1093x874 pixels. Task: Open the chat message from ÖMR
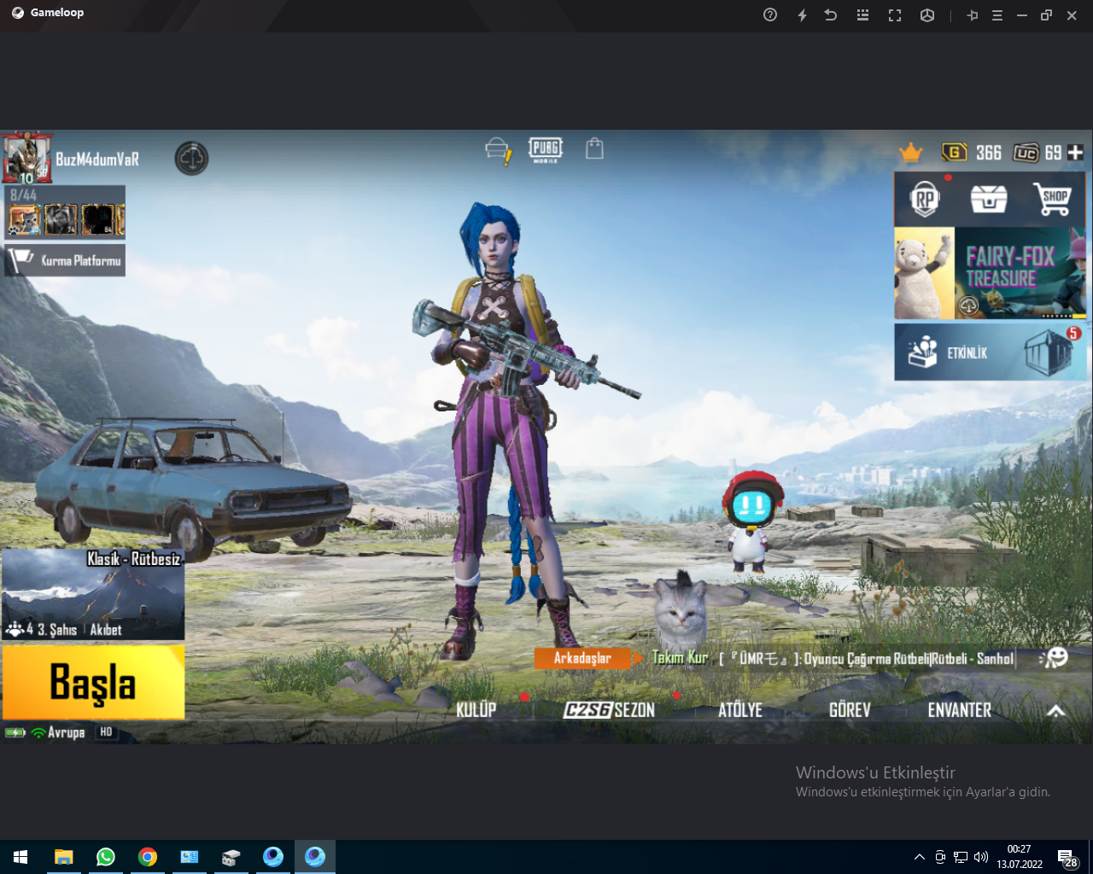[x=868, y=658]
